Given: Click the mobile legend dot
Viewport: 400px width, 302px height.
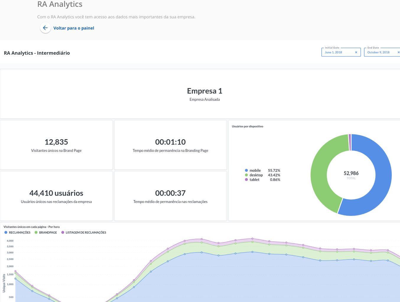Looking at the screenshot, I should 246,171.
